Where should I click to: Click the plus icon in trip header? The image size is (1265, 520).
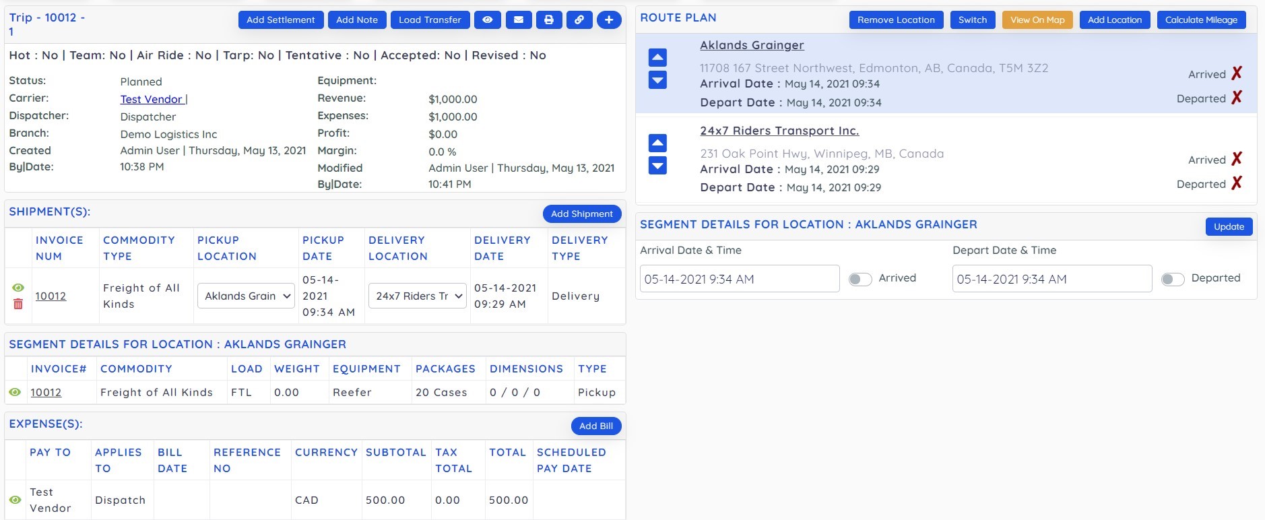click(x=609, y=20)
